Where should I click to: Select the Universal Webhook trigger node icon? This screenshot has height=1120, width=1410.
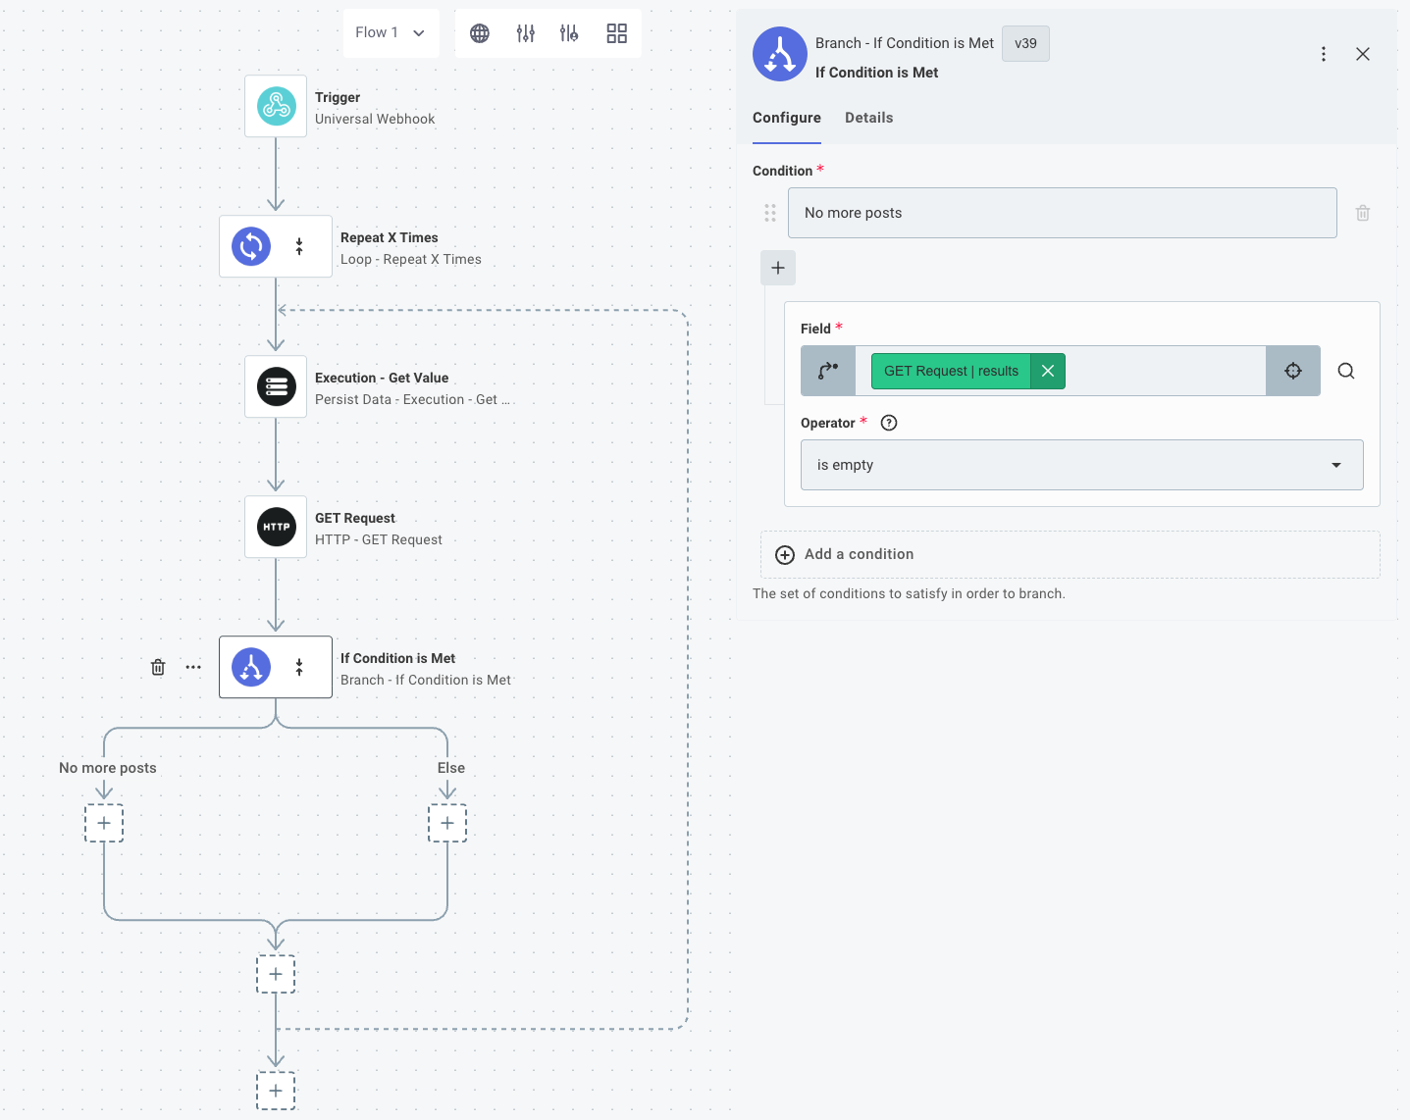coord(276,106)
